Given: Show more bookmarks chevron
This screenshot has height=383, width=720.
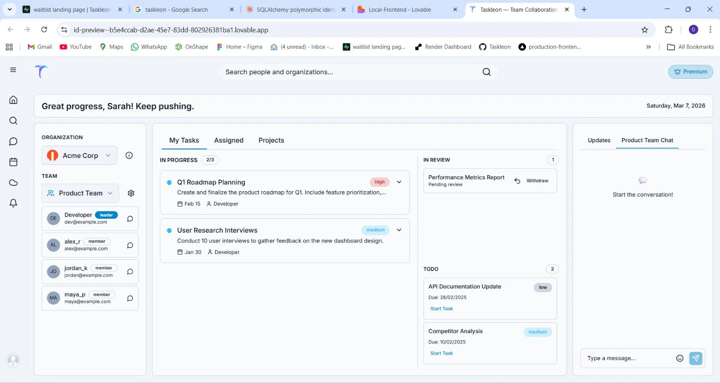Looking at the screenshot, I should coord(648,47).
